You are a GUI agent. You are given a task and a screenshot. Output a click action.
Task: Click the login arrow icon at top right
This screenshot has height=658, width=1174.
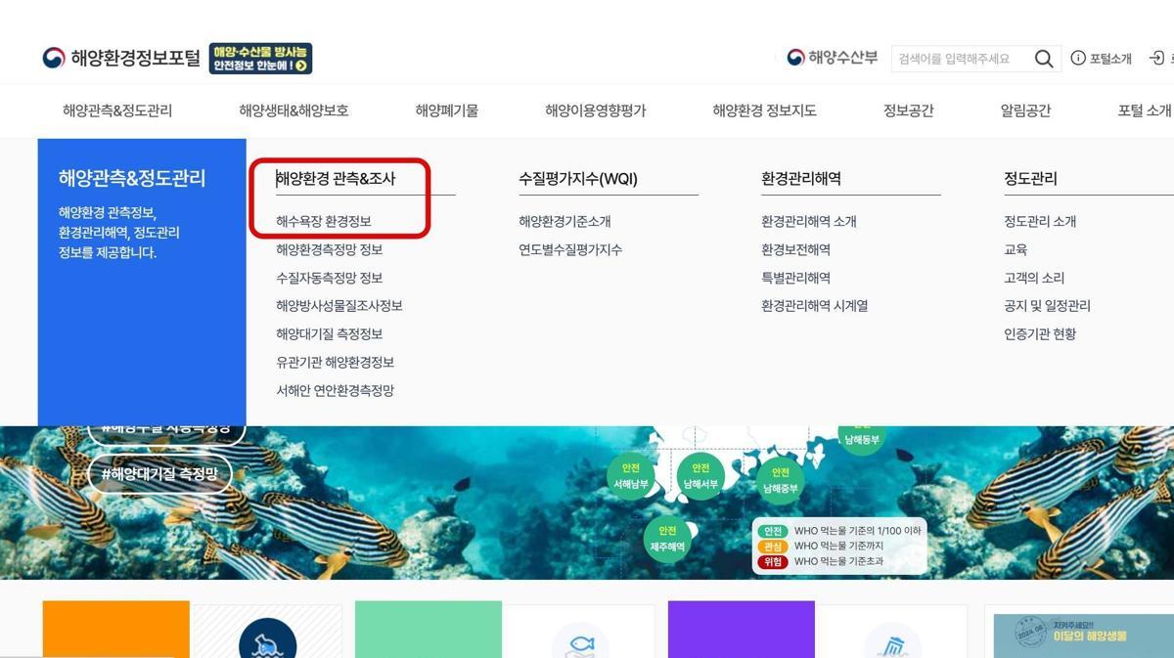click(x=1157, y=59)
